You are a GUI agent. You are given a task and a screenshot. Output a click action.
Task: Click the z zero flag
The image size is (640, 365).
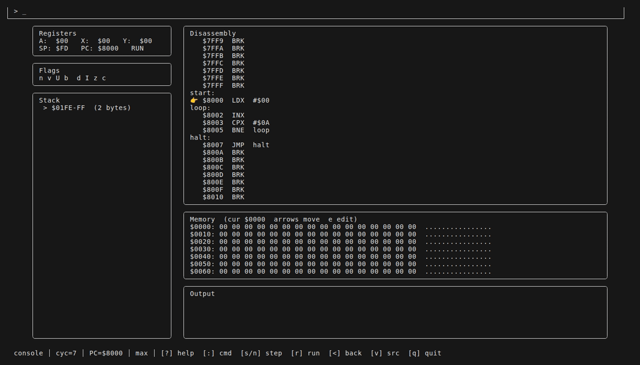pos(96,78)
